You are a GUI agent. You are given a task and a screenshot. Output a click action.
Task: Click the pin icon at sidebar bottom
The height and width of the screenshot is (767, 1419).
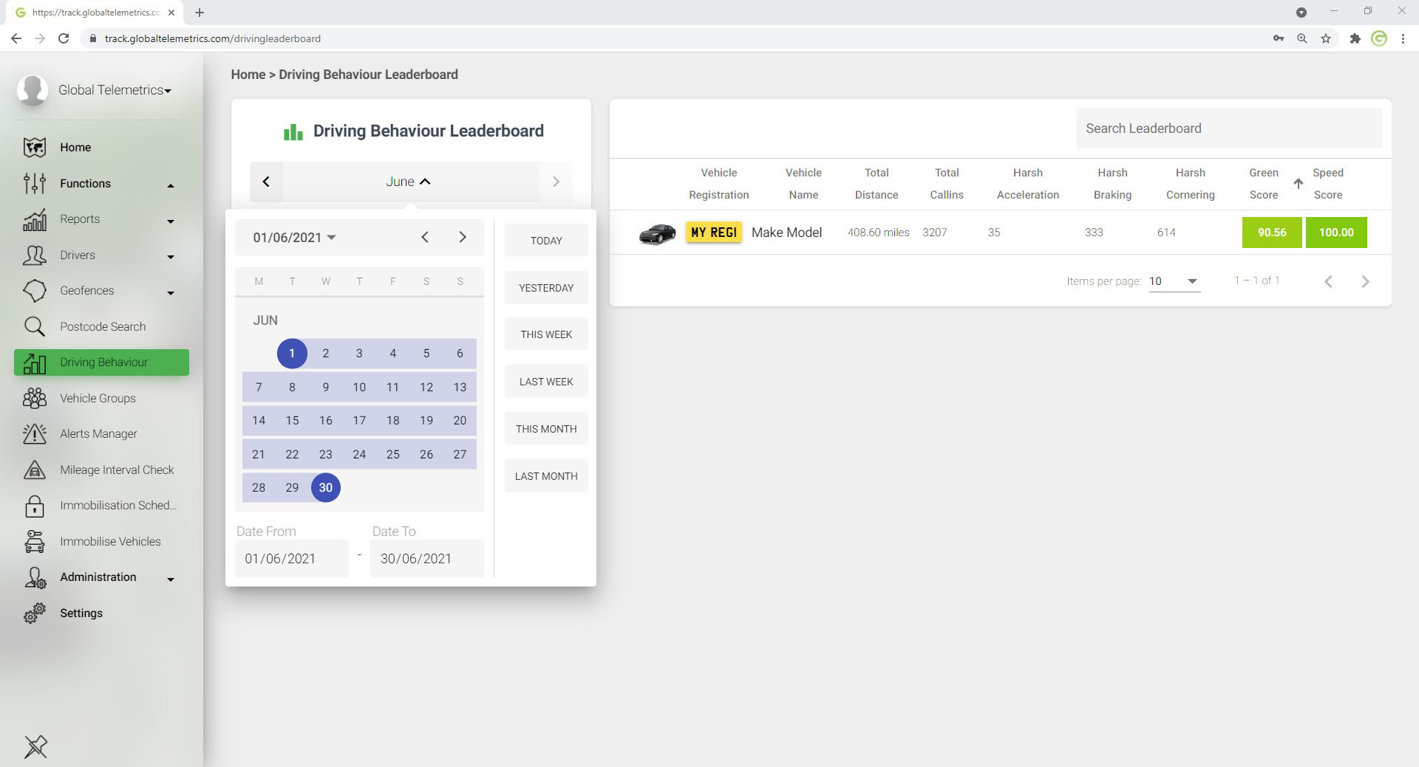(35, 746)
